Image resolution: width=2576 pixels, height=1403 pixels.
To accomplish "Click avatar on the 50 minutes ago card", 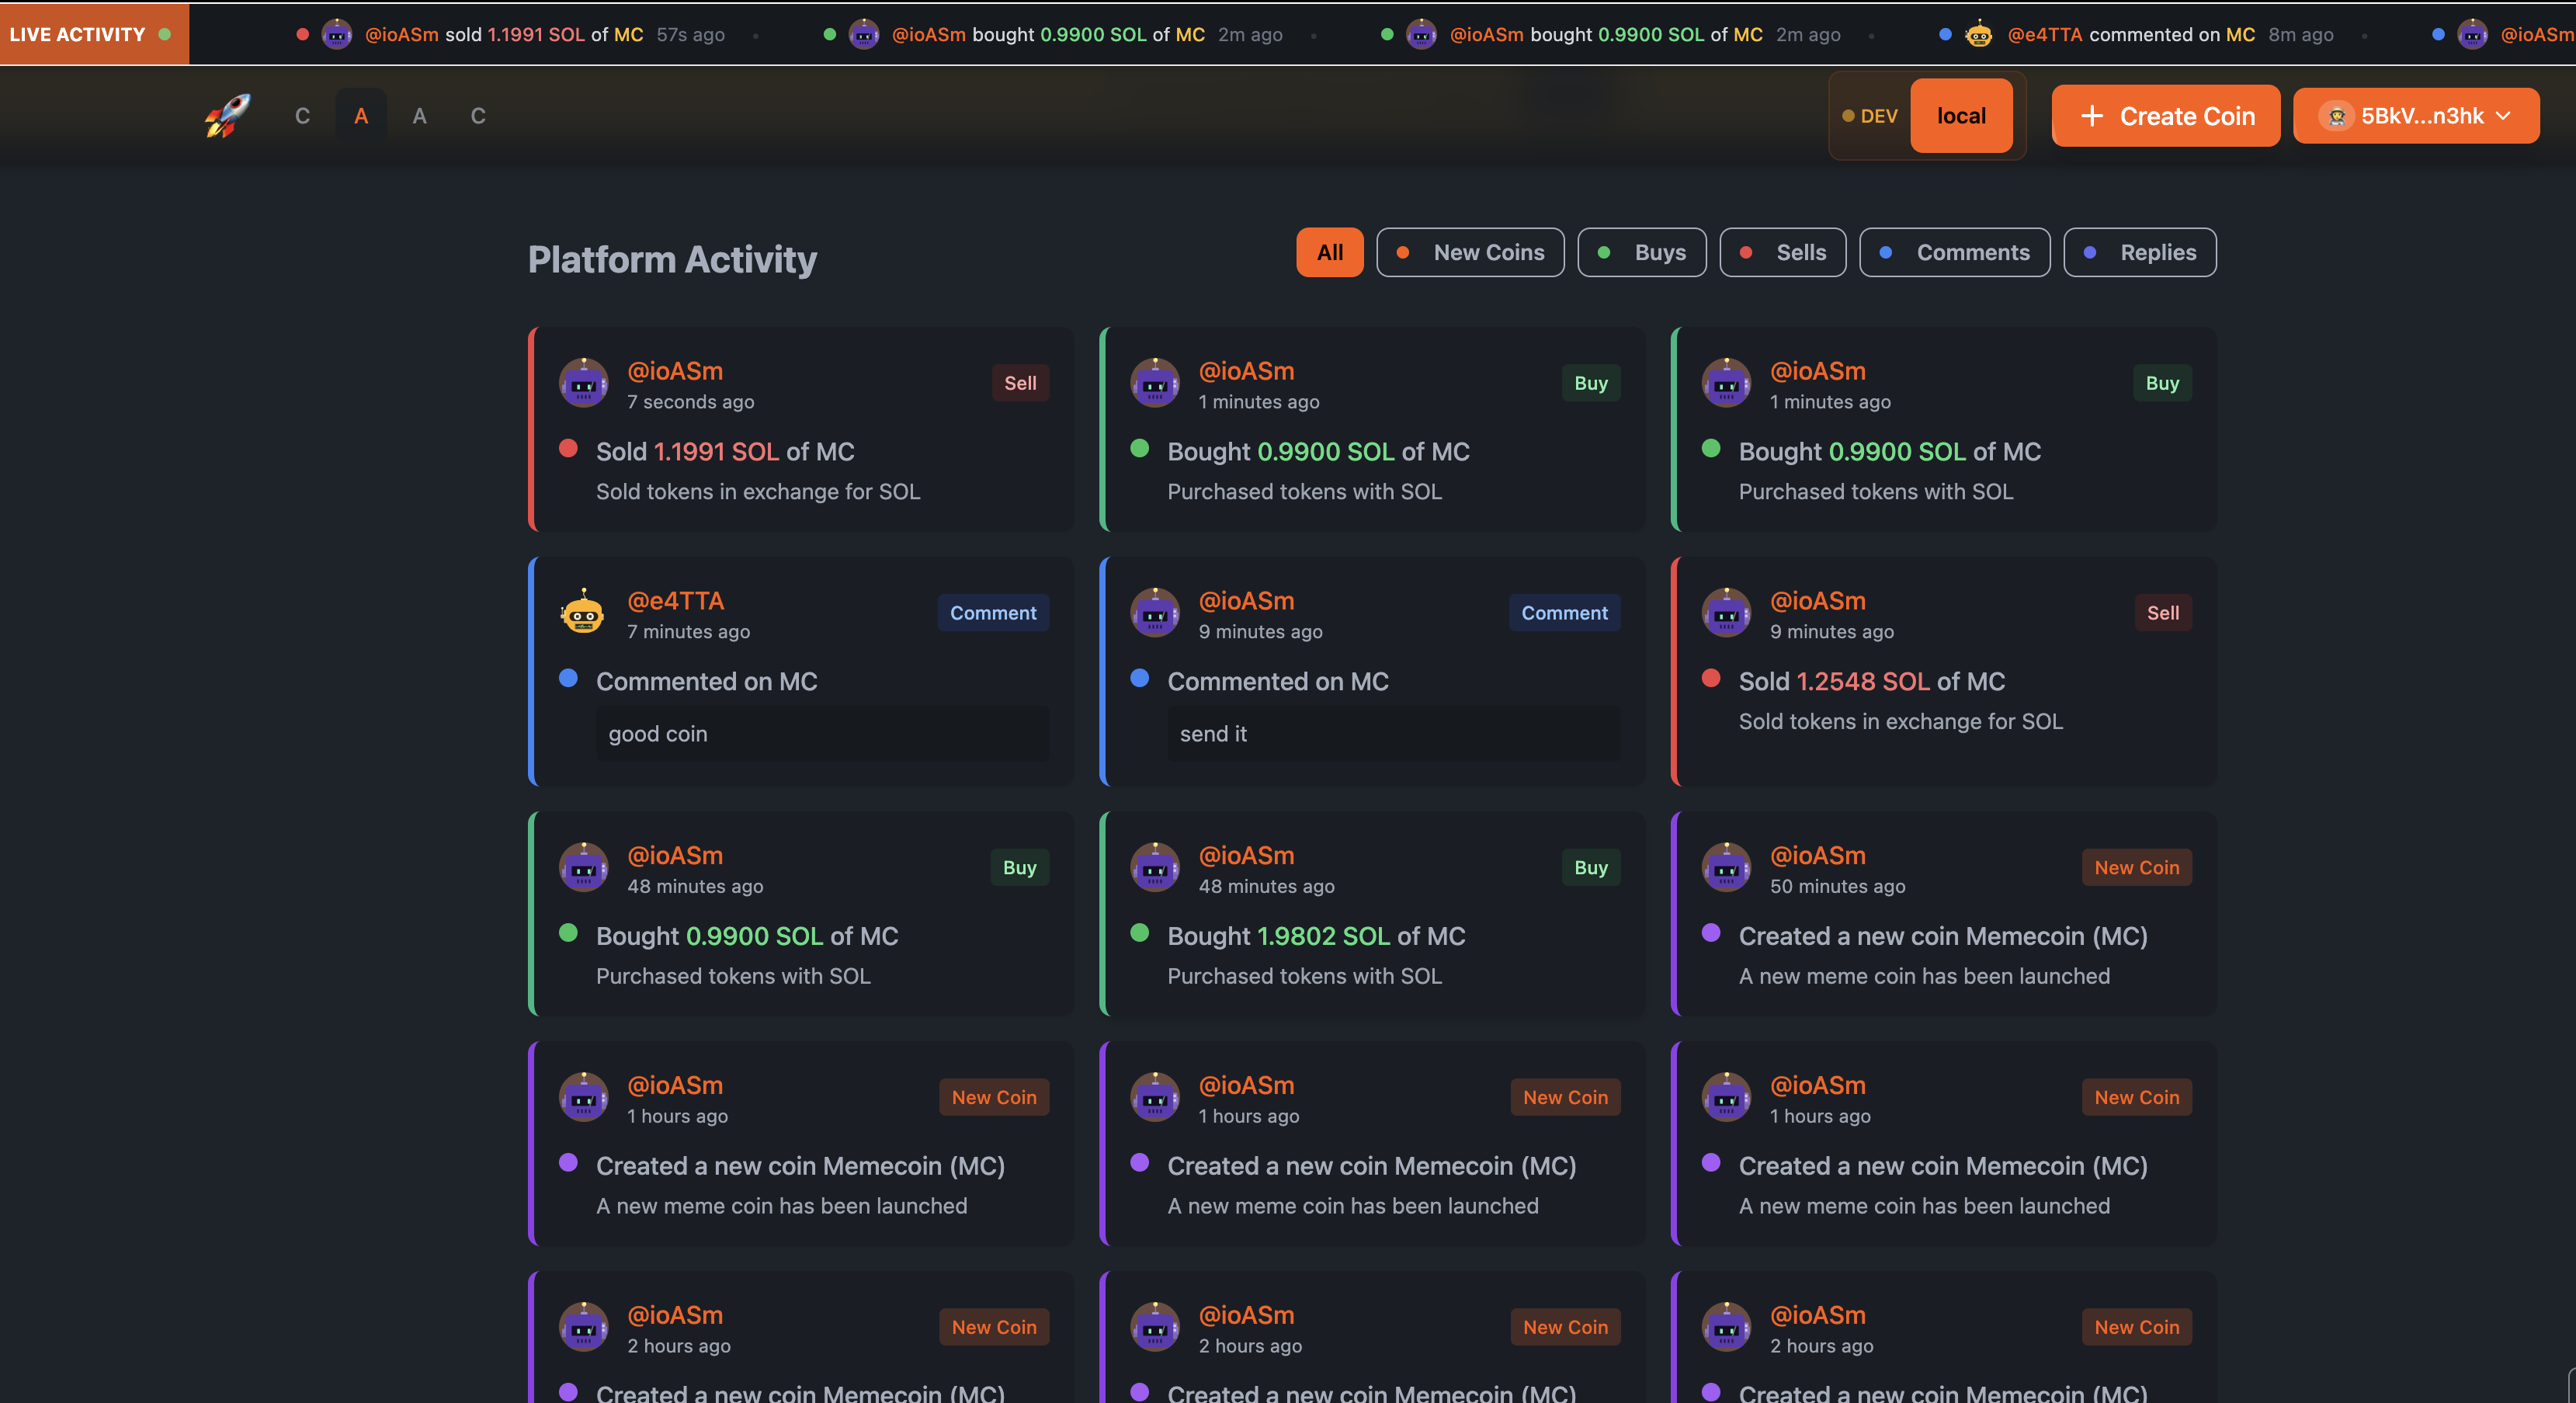I will pos(1727,867).
